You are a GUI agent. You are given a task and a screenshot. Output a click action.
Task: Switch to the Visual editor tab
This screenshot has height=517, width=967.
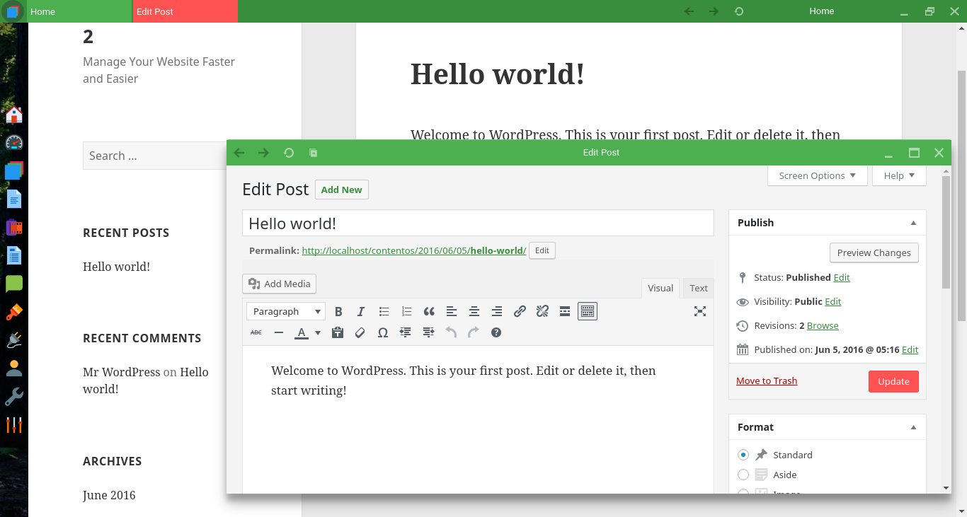click(x=660, y=288)
